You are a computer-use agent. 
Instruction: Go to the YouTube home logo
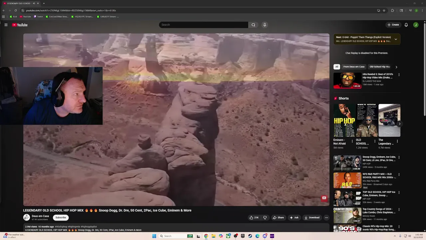point(20,25)
